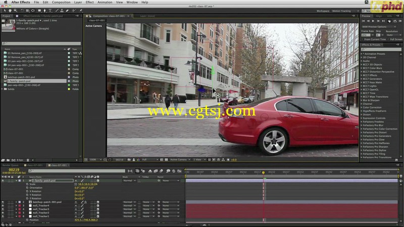Click the Brainstorm icon in timeline header

[x=168, y=171]
